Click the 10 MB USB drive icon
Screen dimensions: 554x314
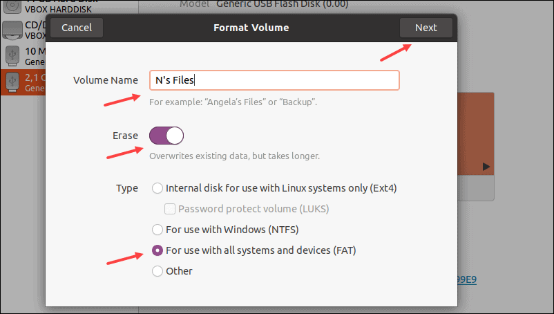[x=12, y=55]
